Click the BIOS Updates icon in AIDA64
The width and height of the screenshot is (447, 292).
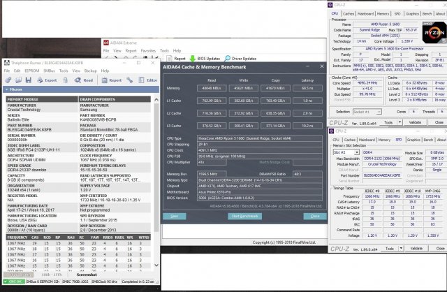tap(193, 58)
